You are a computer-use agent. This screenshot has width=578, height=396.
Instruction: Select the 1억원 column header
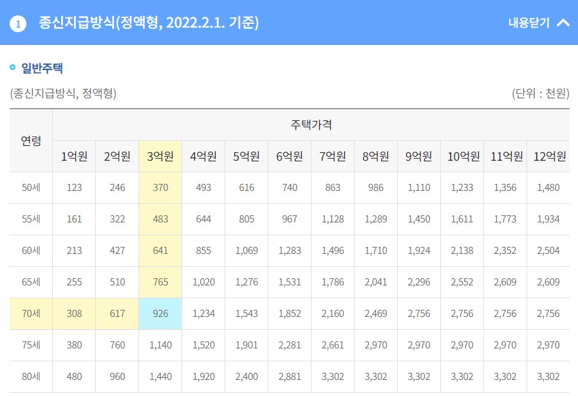click(74, 156)
